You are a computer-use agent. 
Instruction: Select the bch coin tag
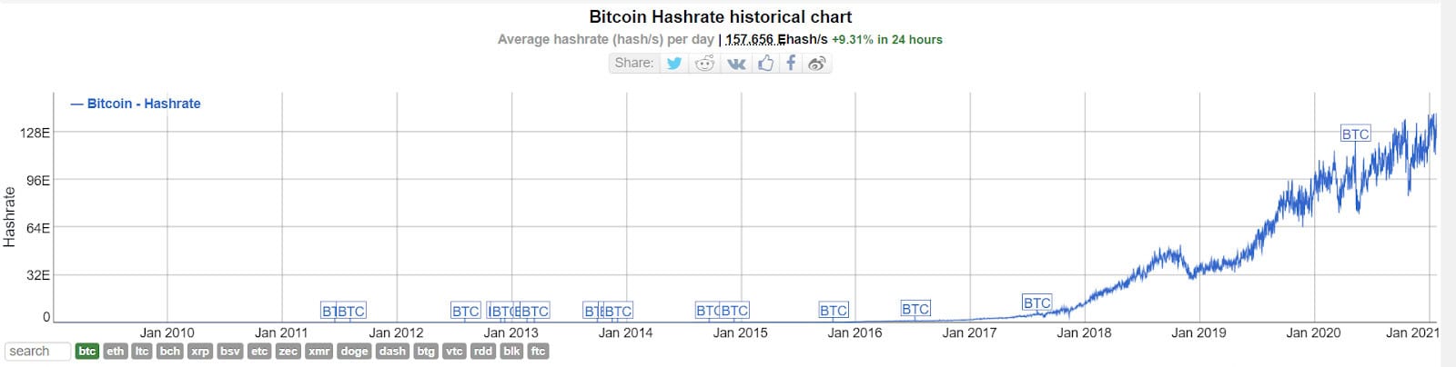pyautogui.click(x=170, y=351)
